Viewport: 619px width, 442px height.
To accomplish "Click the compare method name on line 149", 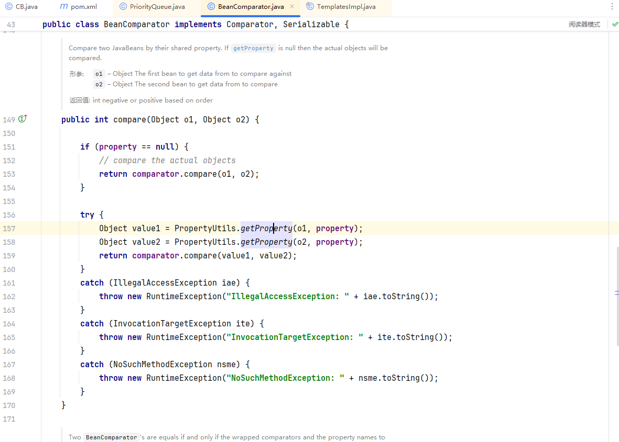I will click(x=128, y=120).
